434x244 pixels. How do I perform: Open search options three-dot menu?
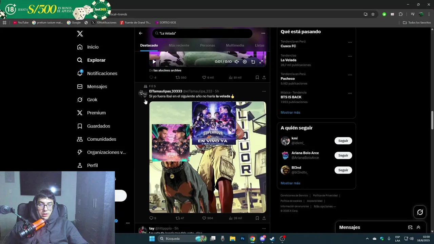coord(263,33)
